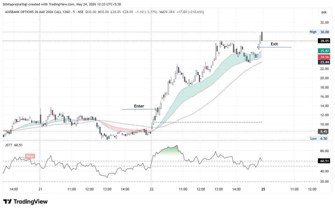The height and width of the screenshot is (210, 335).
Task: Click the 8.45 price axis tag
Action: click(324, 131)
